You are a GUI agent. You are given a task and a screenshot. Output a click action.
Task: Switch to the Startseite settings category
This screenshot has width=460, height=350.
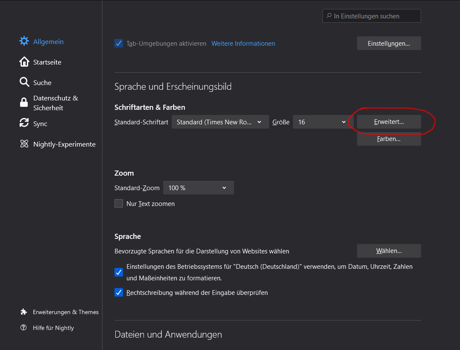coord(47,62)
